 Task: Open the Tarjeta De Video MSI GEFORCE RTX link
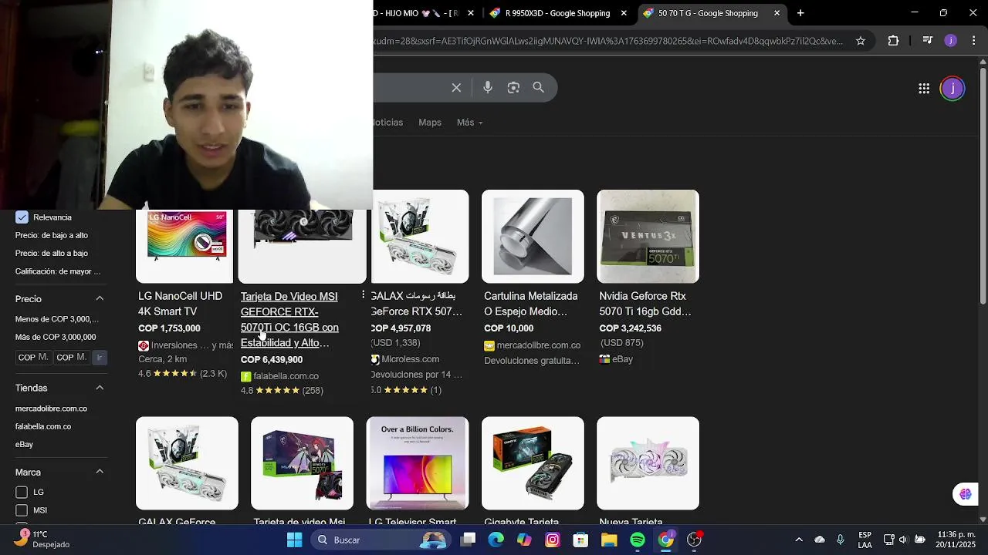(289, 319)
